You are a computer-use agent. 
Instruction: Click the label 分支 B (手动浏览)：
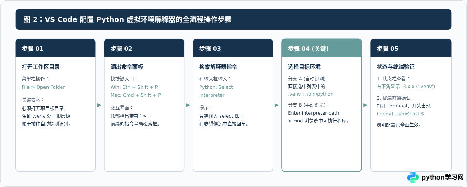(309, 105)
